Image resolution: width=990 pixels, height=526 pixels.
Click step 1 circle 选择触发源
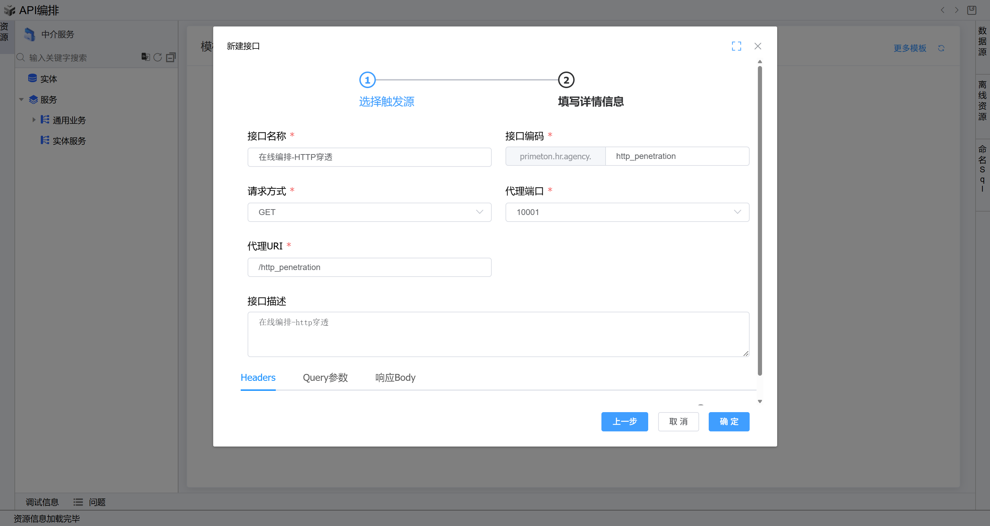pyautogui.click(x=367, y=80)
